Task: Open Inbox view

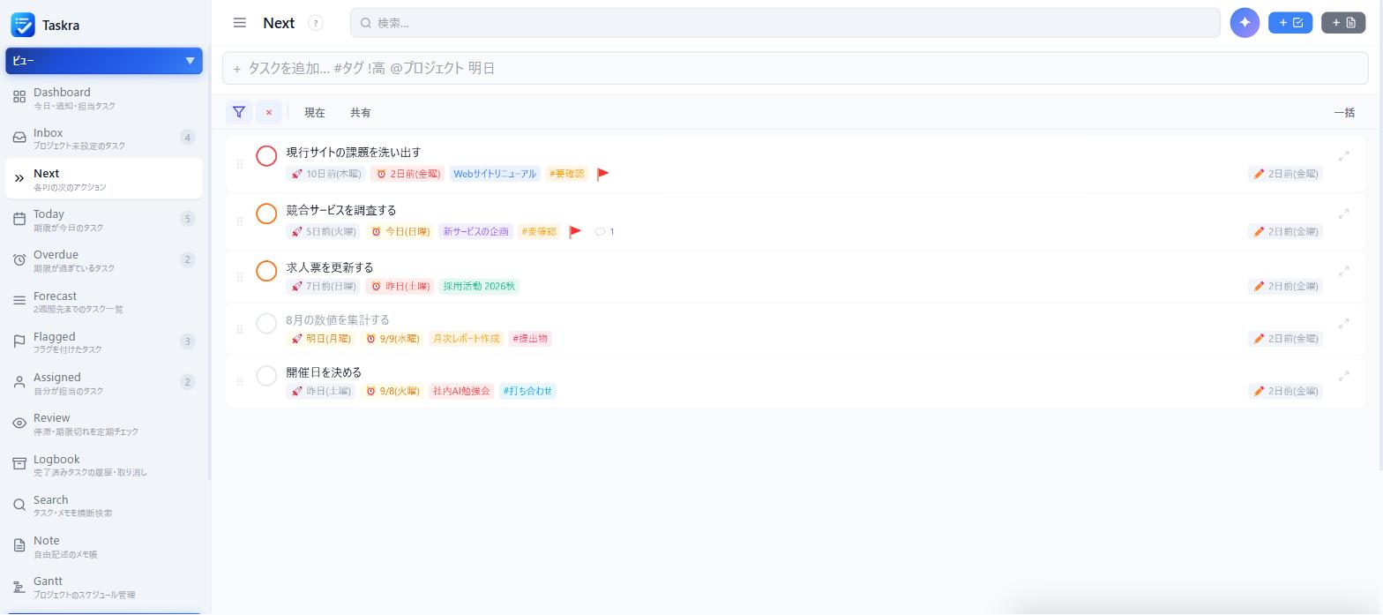Action: tap(104, 139)
